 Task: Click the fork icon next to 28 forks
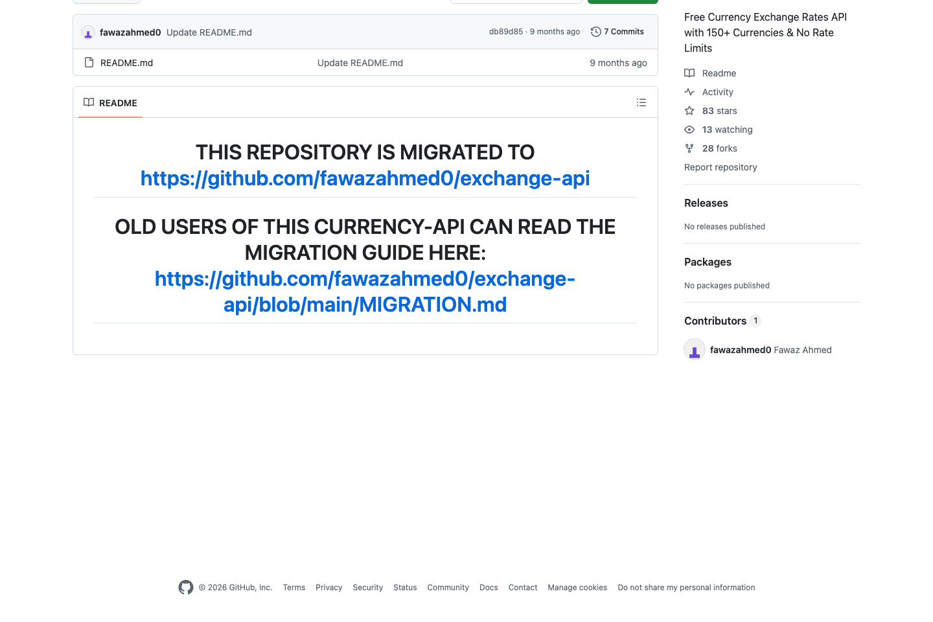click(689, 148)
